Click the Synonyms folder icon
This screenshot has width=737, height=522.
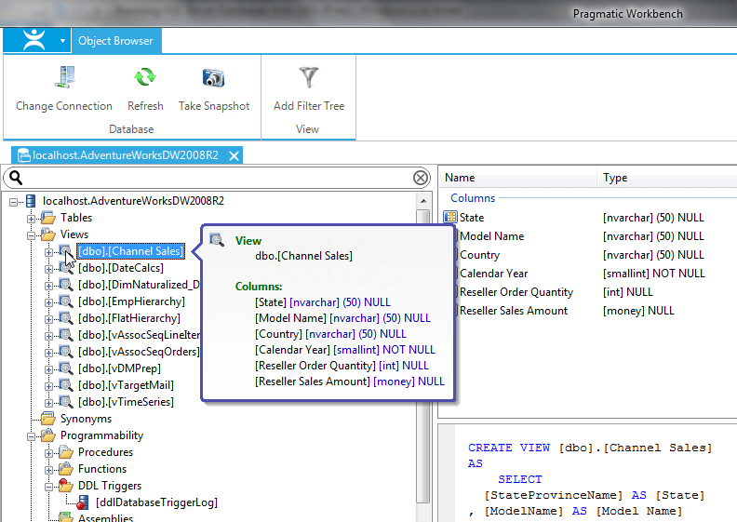click(48, 418)
